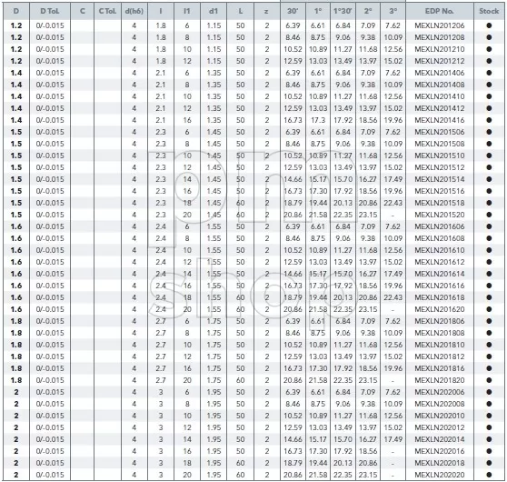The height and width of the screenshot is (482, 507).
Task: Click the stock dot for MEXLN202006
Action: click(x=489, y=392)
